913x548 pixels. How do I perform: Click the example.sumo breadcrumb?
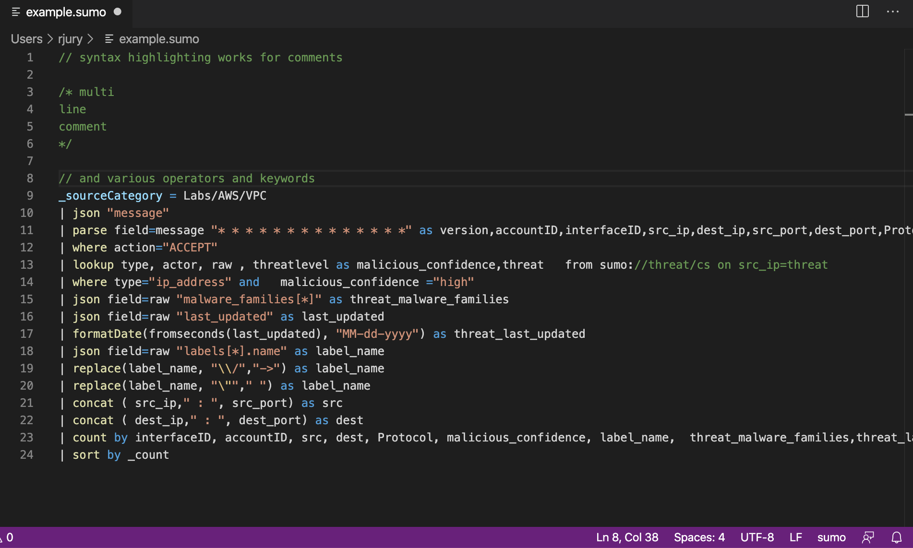pyautogui.click(x=159, y=39)
